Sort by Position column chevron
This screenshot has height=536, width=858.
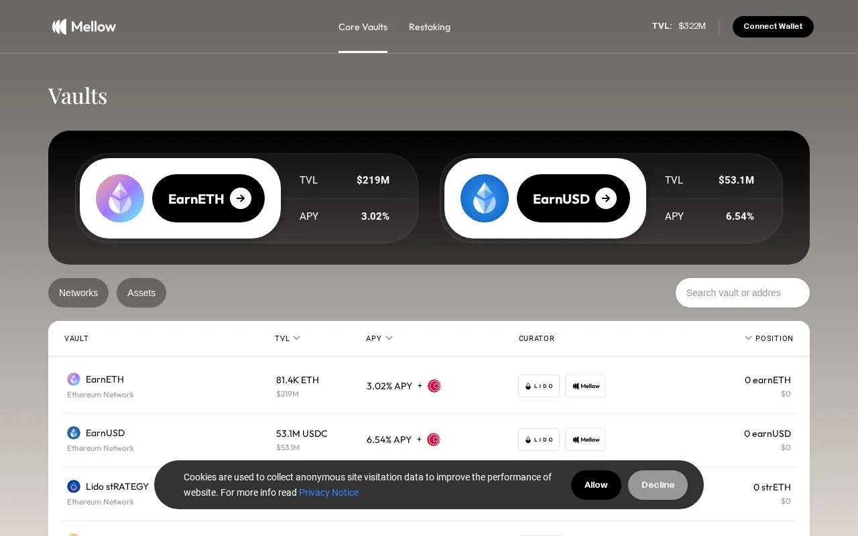click(x=748, y=338)
